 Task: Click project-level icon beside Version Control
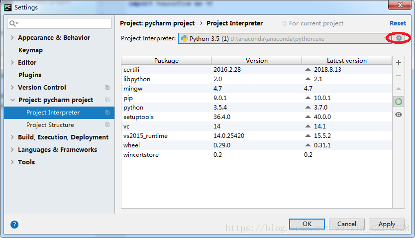point(107,87)
